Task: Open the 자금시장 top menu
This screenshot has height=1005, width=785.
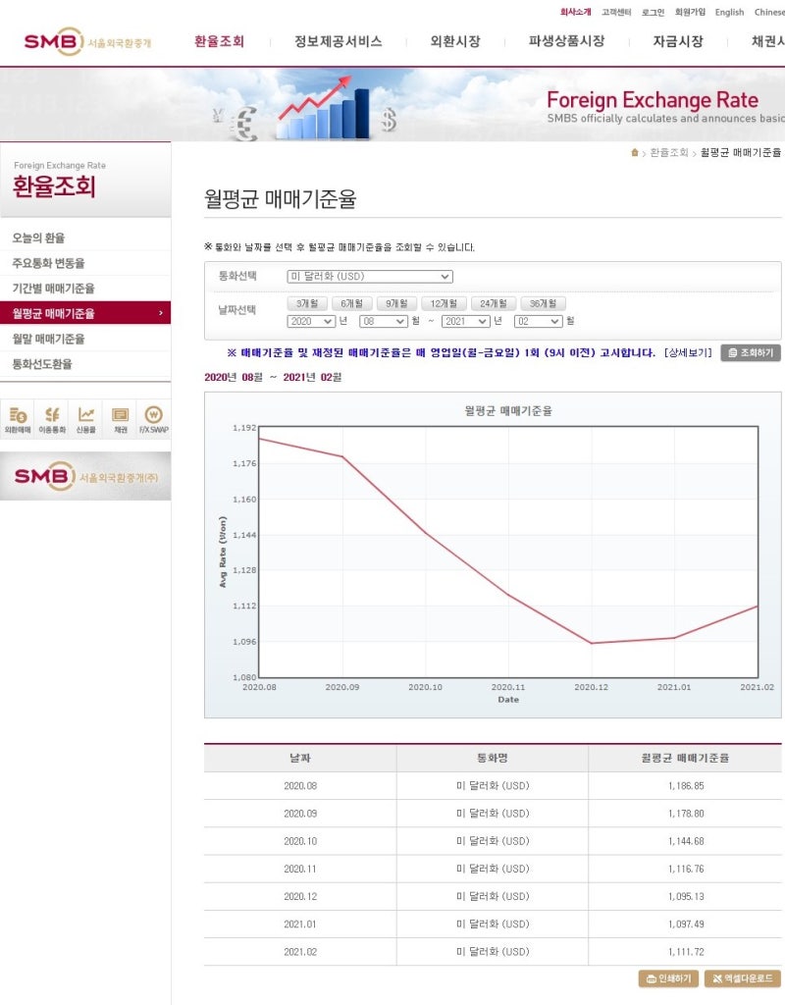Action: [x=678, y=41]
